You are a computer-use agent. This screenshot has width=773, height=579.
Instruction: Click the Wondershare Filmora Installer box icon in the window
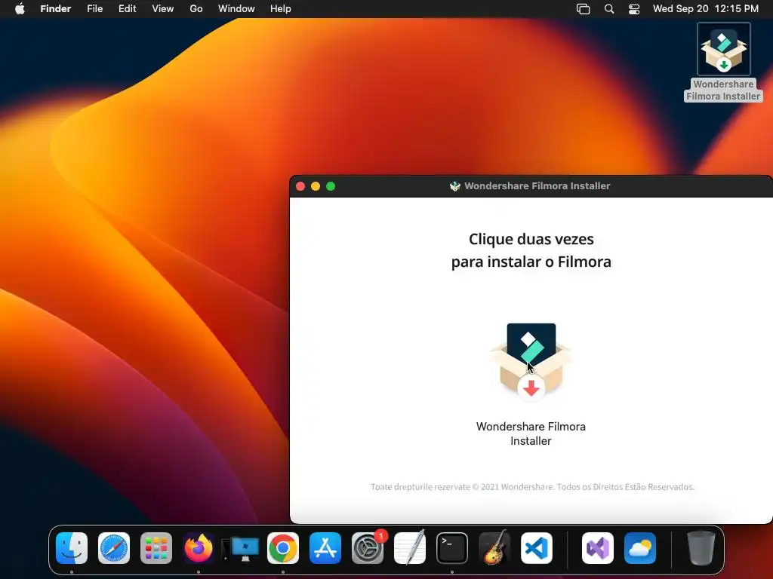(531, 362)
